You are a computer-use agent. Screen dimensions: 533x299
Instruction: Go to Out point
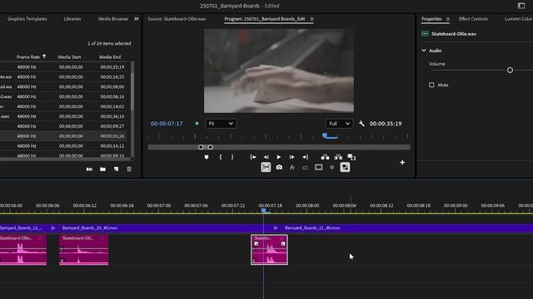tap(306, 157)
